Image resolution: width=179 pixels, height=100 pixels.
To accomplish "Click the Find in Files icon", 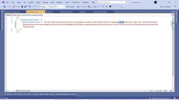I will [x=84, y=7].
